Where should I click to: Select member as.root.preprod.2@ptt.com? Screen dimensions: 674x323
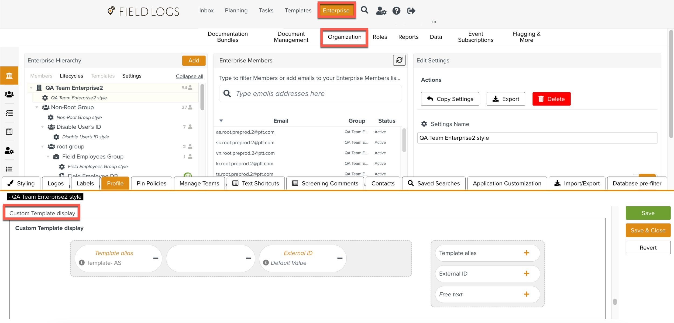245,132
